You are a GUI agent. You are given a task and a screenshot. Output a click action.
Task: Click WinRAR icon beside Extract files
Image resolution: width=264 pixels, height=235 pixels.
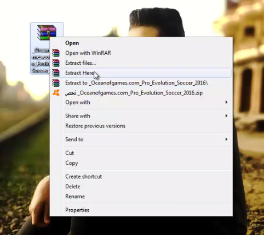(x=56, y=63)
